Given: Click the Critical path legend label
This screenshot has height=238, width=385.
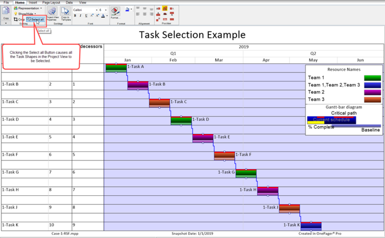Looking at the screenshot, I should pyautogui.click(x=344, y=113).
